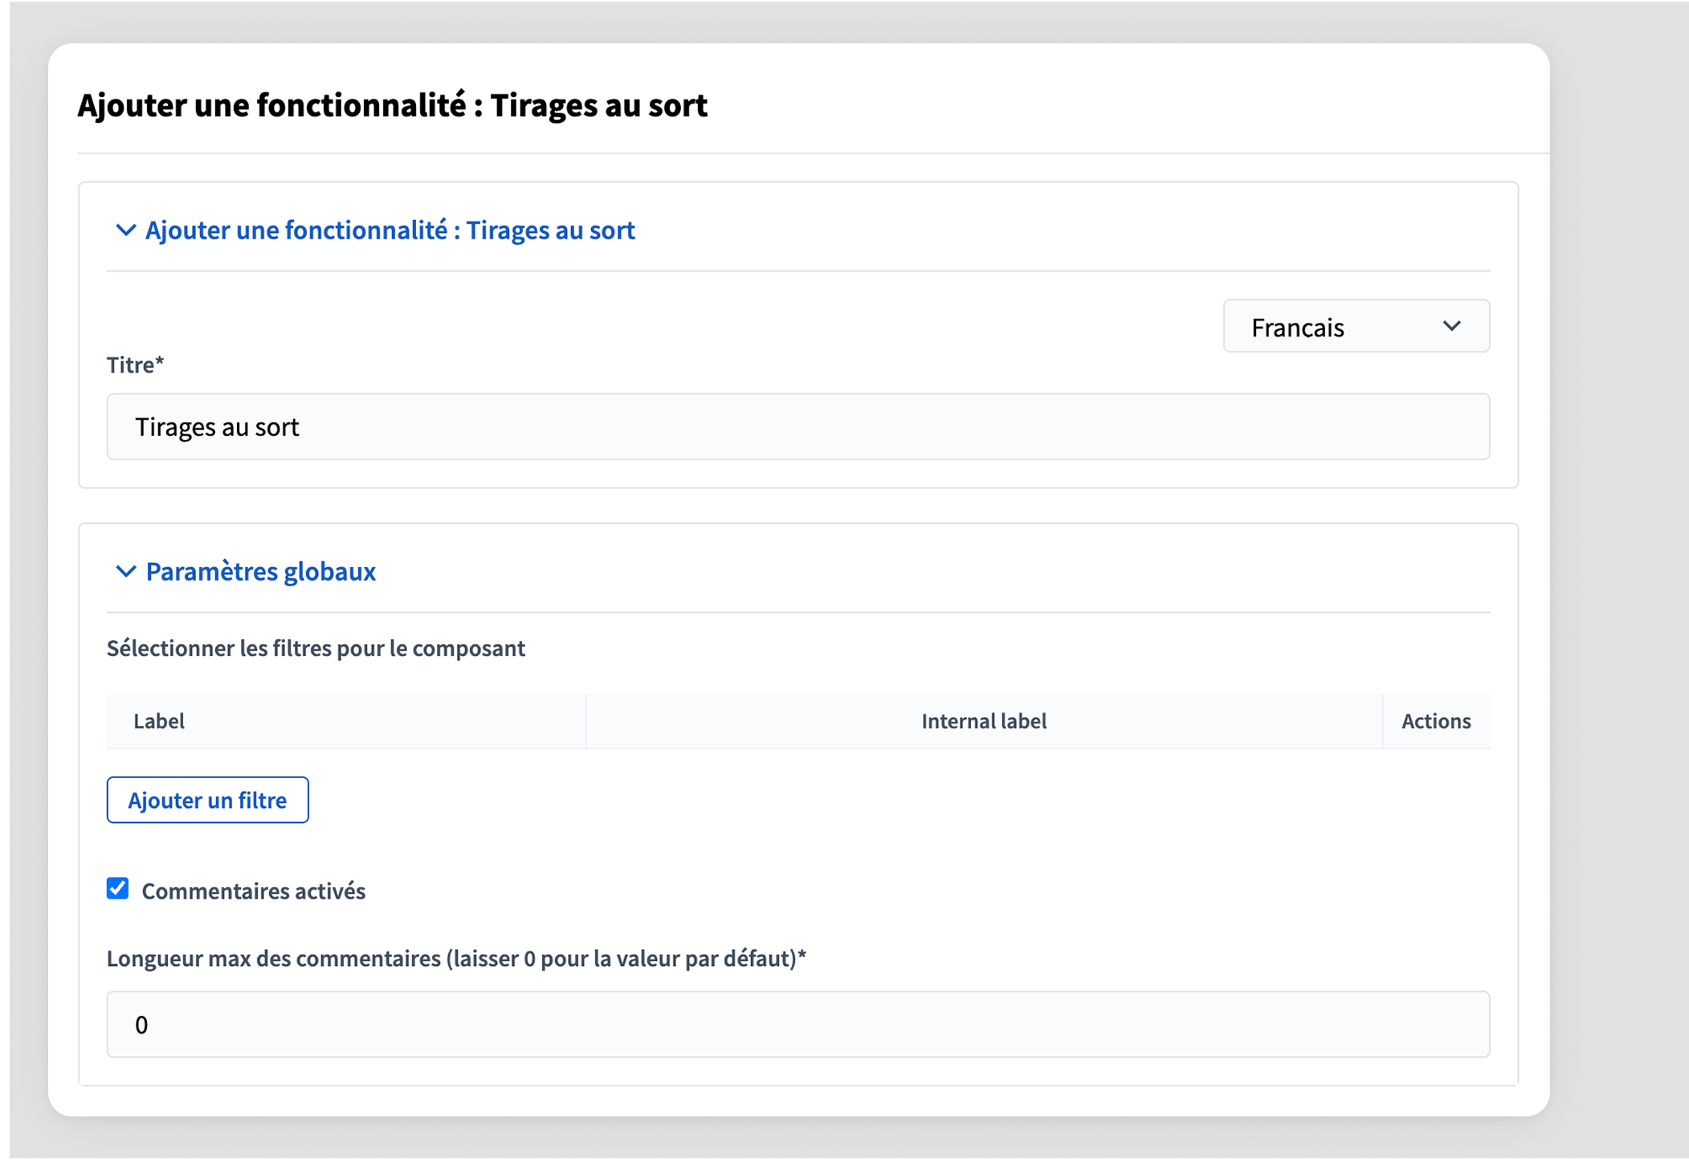Image resolution: width=1689 pixels, height=1170 pixels.
Task: Click the Paramètres globaux section title
Action: point(261,572)
